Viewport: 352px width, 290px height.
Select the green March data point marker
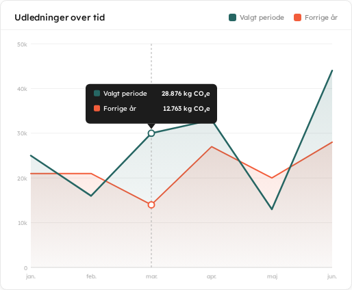pos(151,133)
